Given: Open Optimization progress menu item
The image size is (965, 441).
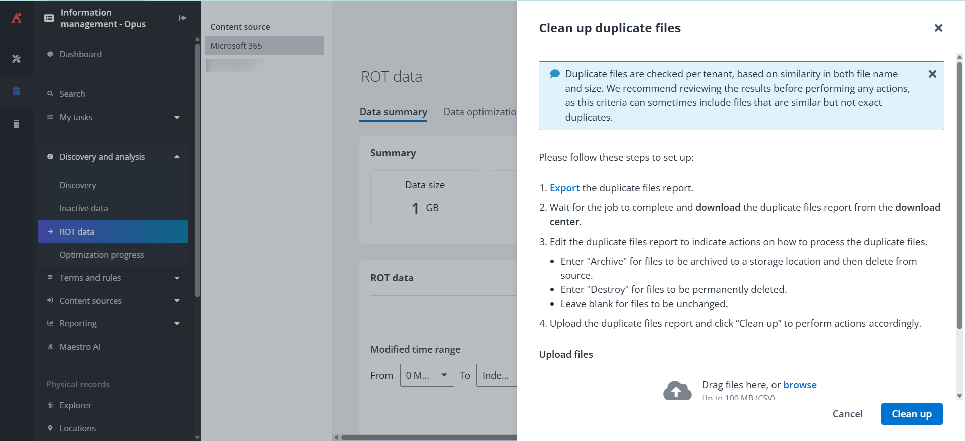Looking at the screenshot, I should click(102, 255).
